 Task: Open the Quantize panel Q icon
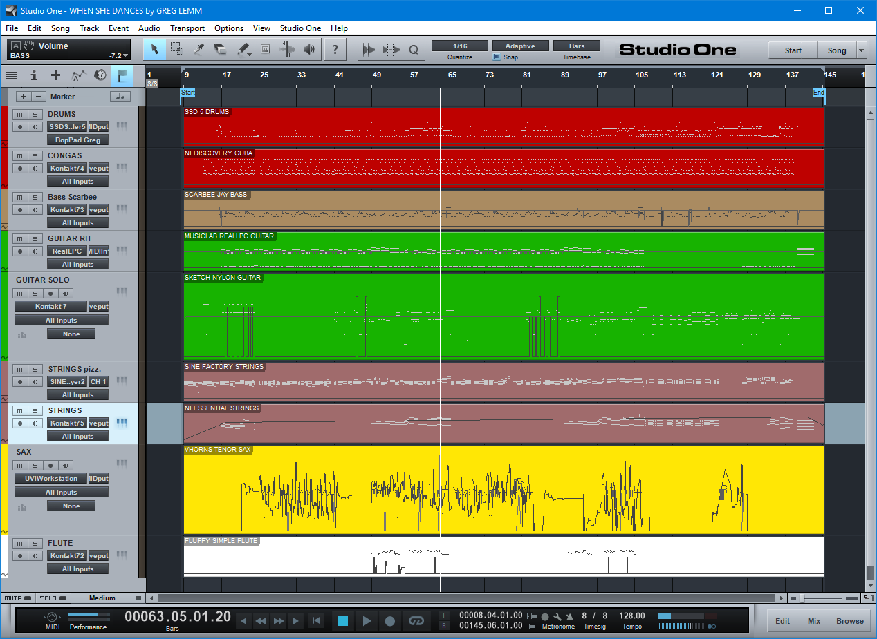point(414,49)
